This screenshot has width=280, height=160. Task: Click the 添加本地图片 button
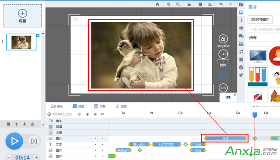tap(260, 19)
